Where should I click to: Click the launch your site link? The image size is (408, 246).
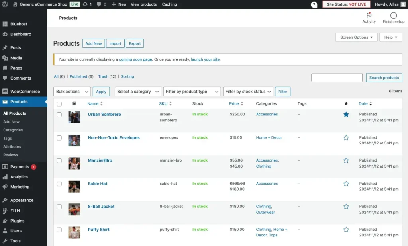(x=205, y=59)
